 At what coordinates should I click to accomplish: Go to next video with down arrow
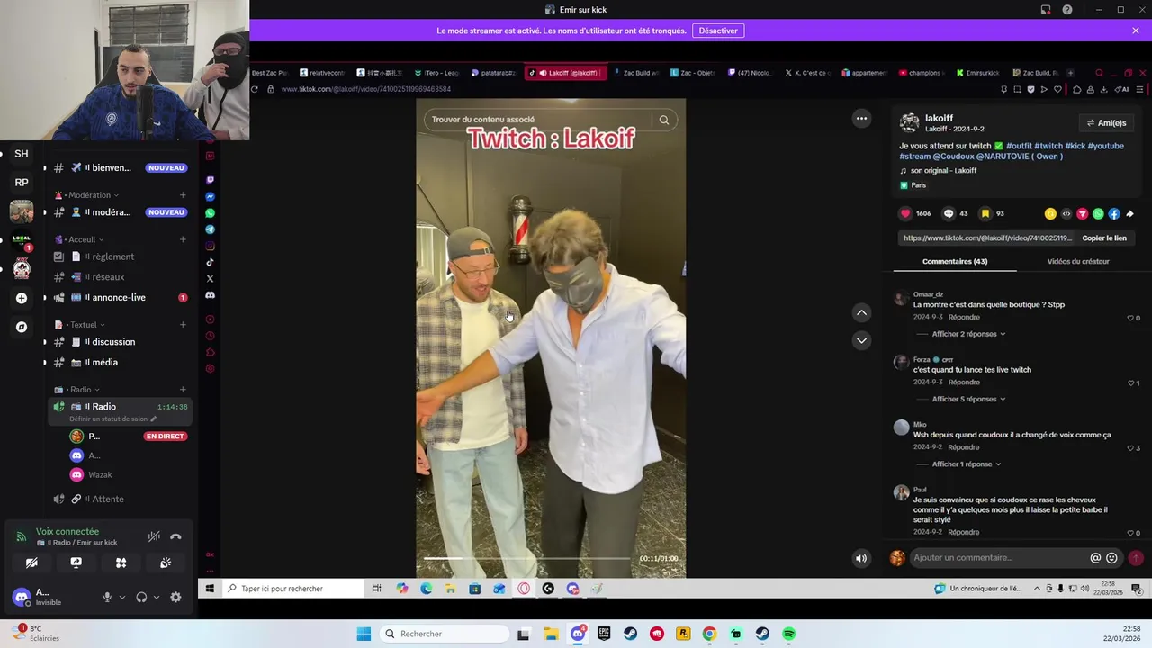[861, 340]
